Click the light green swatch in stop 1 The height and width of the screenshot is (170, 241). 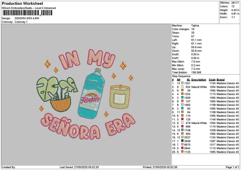tap(182, 83)
